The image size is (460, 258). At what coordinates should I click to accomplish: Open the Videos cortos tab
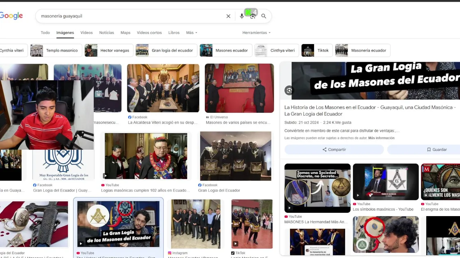coord(149,33)
